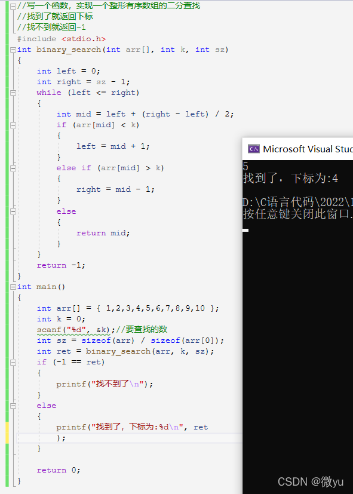Viewport: 353px width, 494px height.
Task: Click the line int left = 0;
Action: point(68,71)
